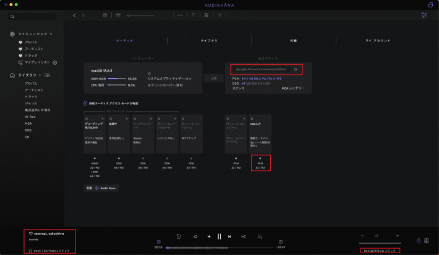
Task: Navigate back with the left arrow
Action: 75,15
